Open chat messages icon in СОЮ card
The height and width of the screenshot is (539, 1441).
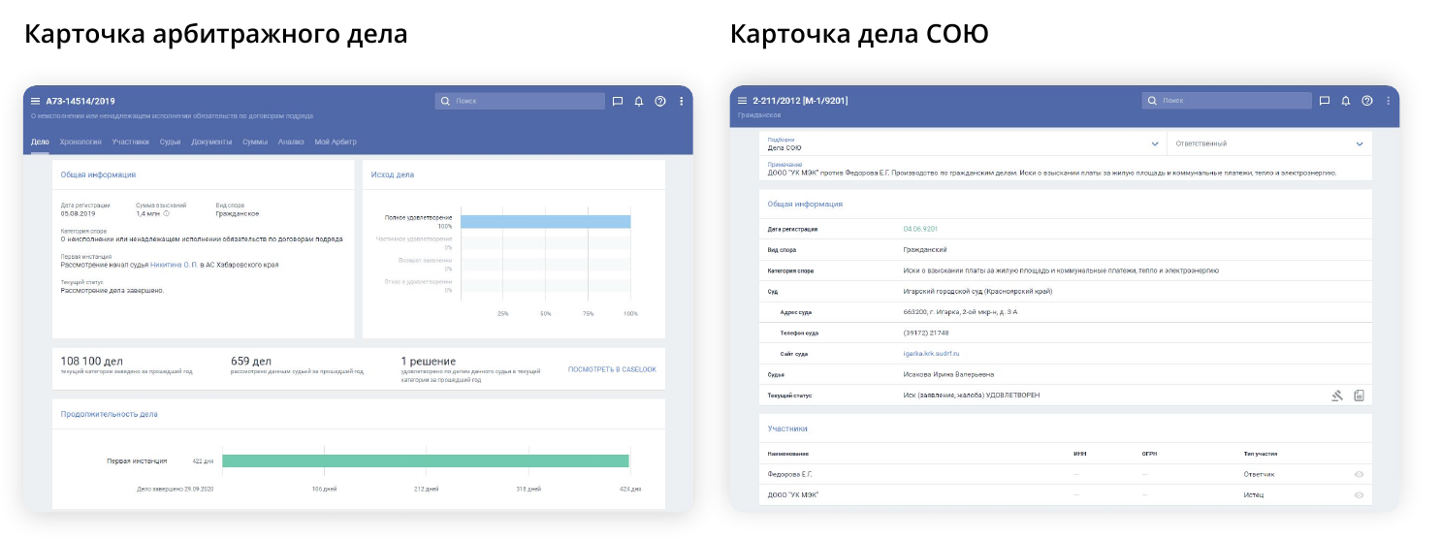pos(1325,101)
